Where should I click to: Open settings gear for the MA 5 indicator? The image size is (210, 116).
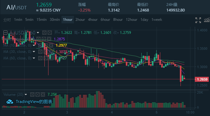click(x=44, y=39)
